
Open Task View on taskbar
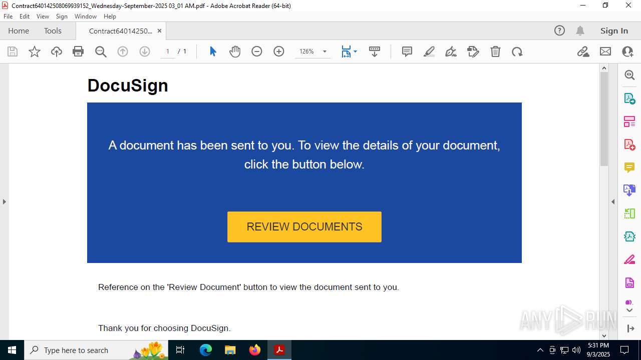tap(181, 350)
